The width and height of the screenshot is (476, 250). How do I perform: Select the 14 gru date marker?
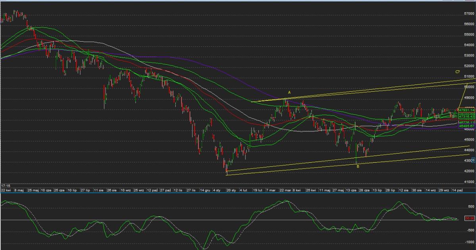tap(205, 190)
